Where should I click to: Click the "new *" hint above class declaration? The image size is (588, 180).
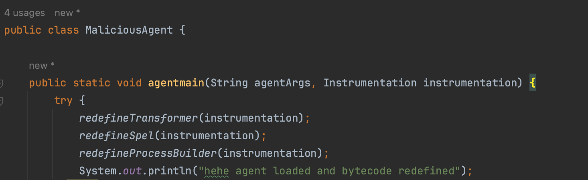(x=67, y=13)
